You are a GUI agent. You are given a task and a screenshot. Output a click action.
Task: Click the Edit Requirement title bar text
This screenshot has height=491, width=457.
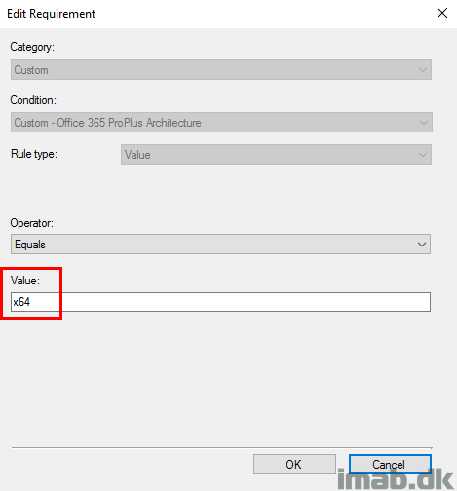click(52, 14)
